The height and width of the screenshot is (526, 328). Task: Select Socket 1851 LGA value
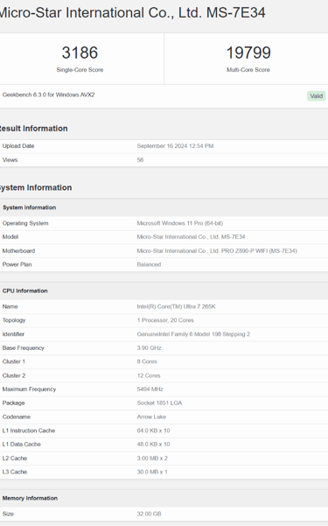[x=160, y=403]
